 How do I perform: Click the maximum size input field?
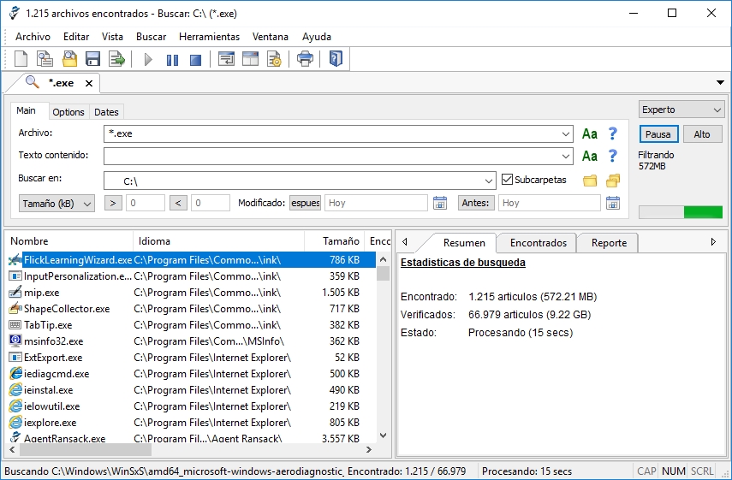pos(210,203)
